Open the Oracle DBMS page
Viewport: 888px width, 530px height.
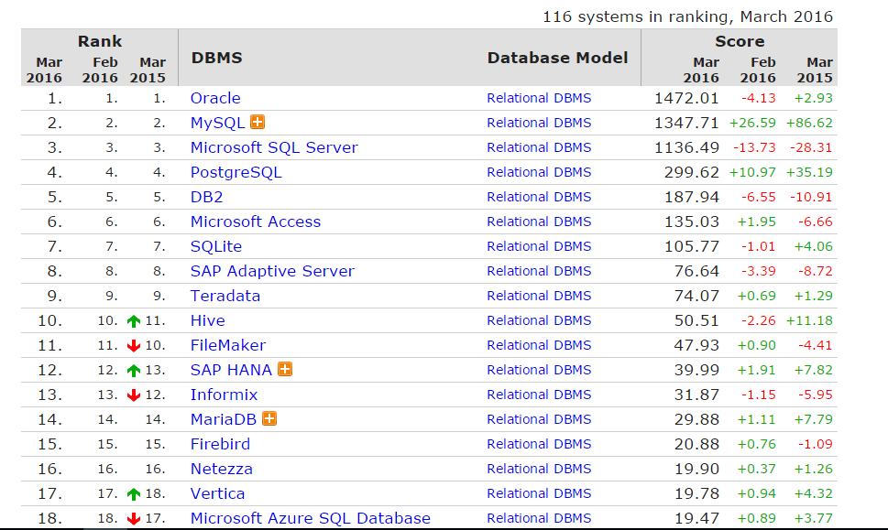(216, 98)
